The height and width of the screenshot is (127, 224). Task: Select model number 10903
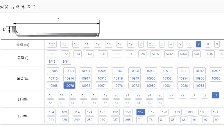click(x=53, y=71)
